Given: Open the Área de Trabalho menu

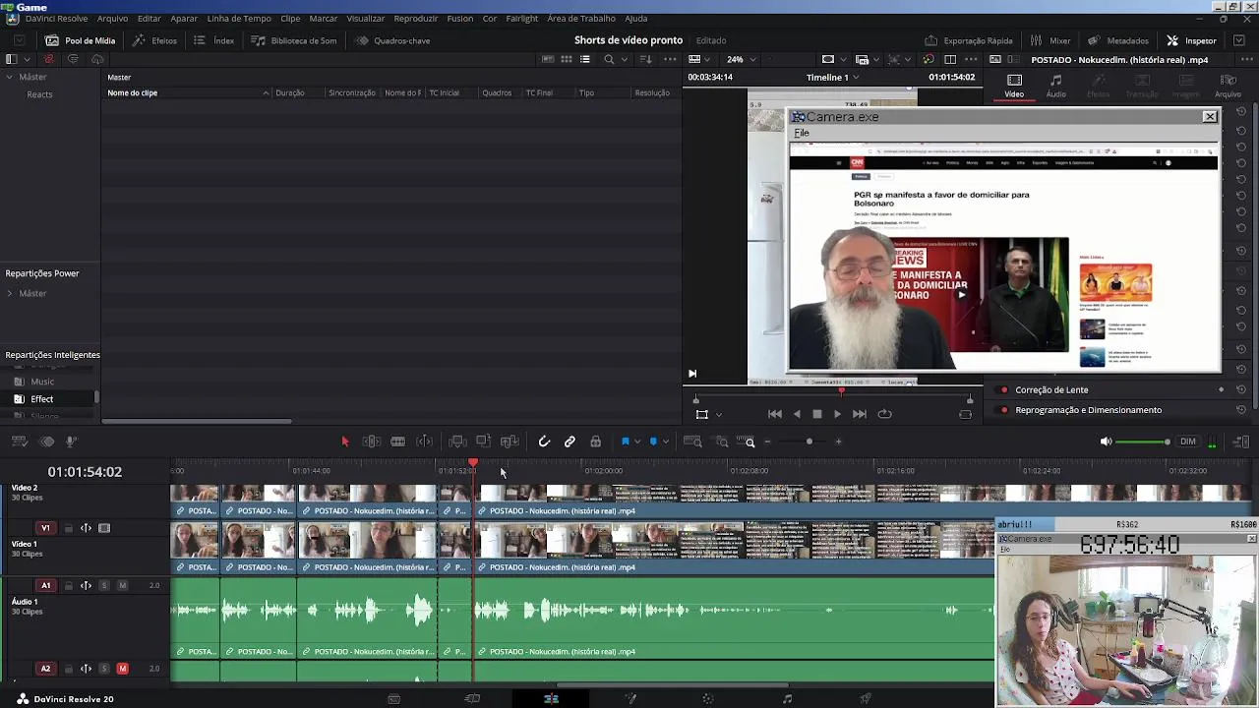Looking at the screenshot, I should tap(581, 19).
